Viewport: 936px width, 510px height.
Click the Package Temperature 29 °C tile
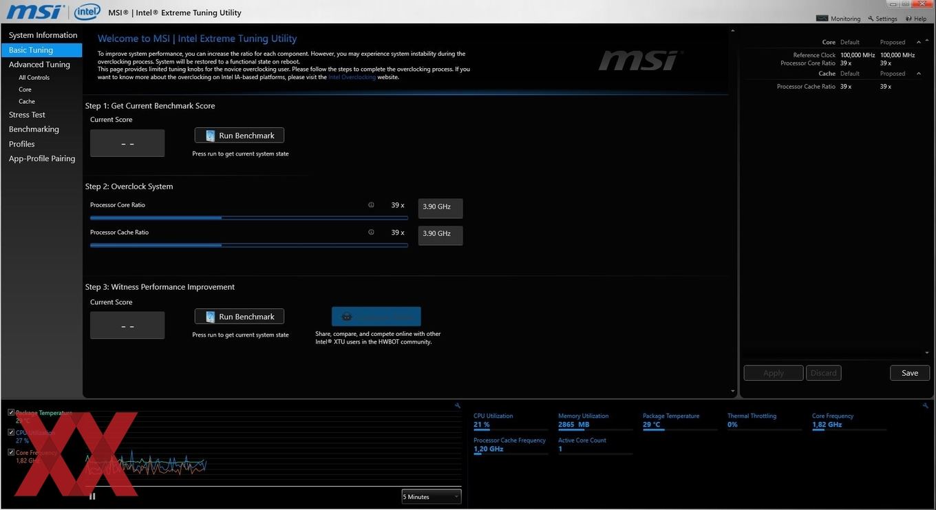tap(679, 421)
